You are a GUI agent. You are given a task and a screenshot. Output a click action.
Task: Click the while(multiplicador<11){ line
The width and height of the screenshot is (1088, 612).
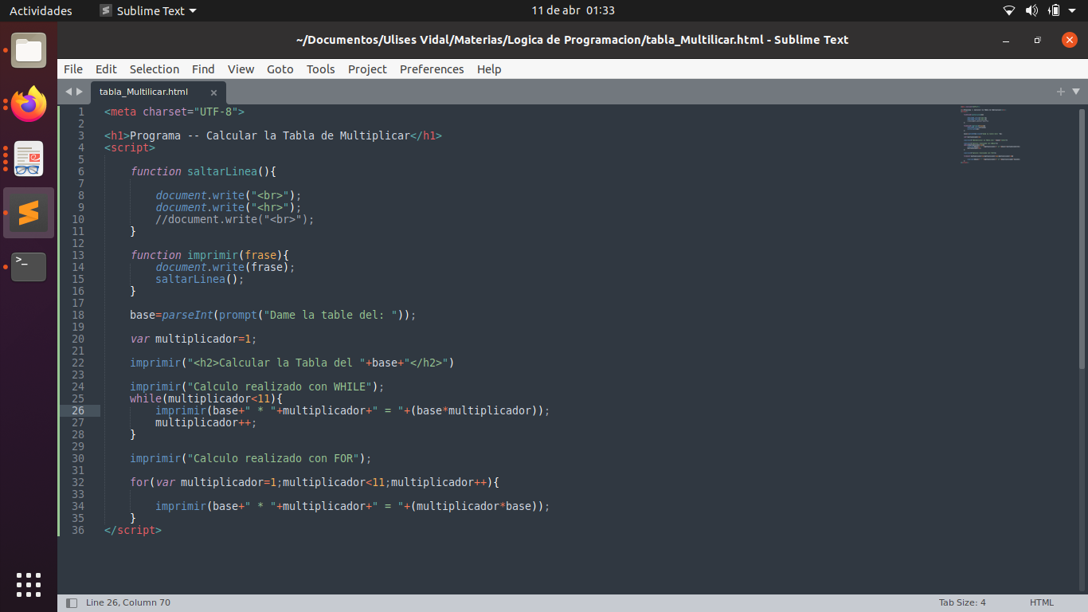(x=206, y=398)
